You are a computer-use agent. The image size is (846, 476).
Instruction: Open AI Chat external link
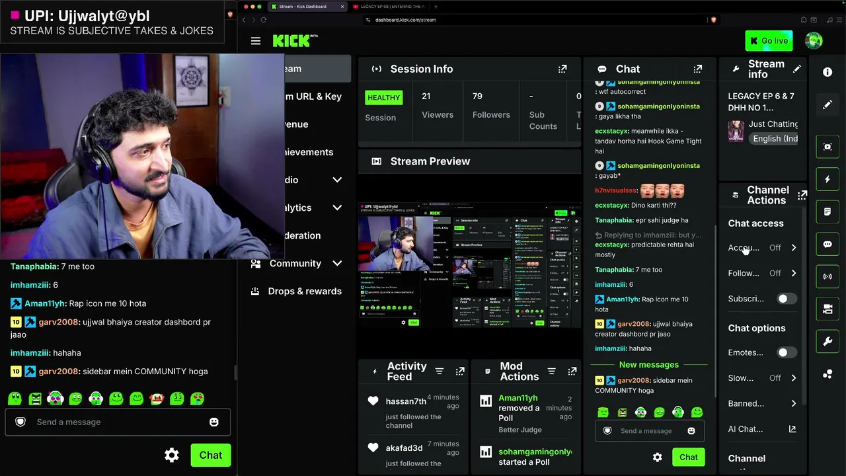pos(763,429)
